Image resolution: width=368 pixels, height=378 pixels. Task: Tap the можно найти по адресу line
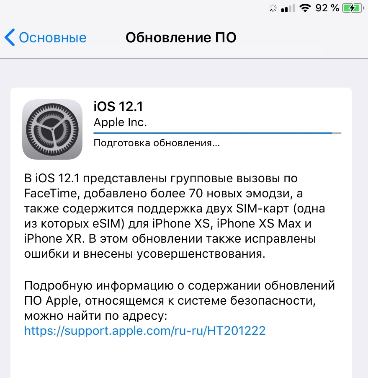tap(95, 316)
